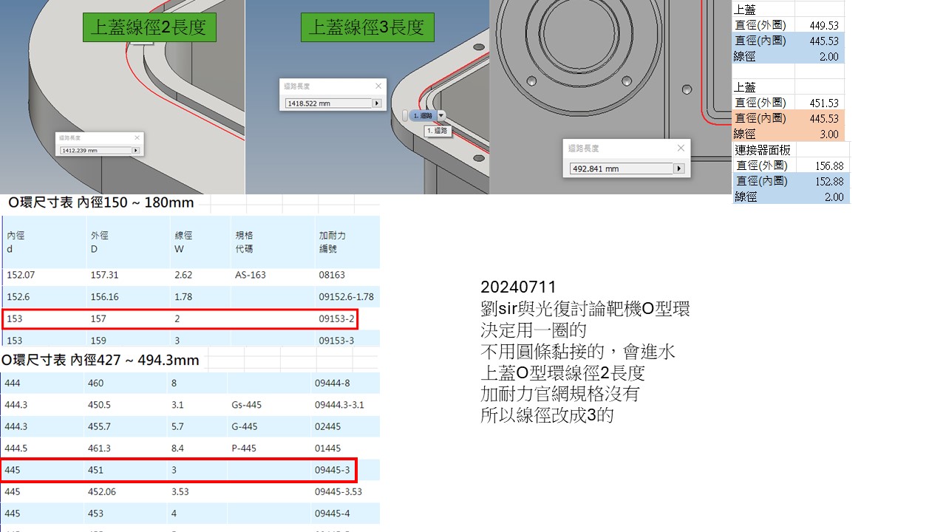Image resolution: width=946 pixels, height=532 pixels.
Task: Click arrow button beside 1418.522 mm value
Action: coord(377,103)
